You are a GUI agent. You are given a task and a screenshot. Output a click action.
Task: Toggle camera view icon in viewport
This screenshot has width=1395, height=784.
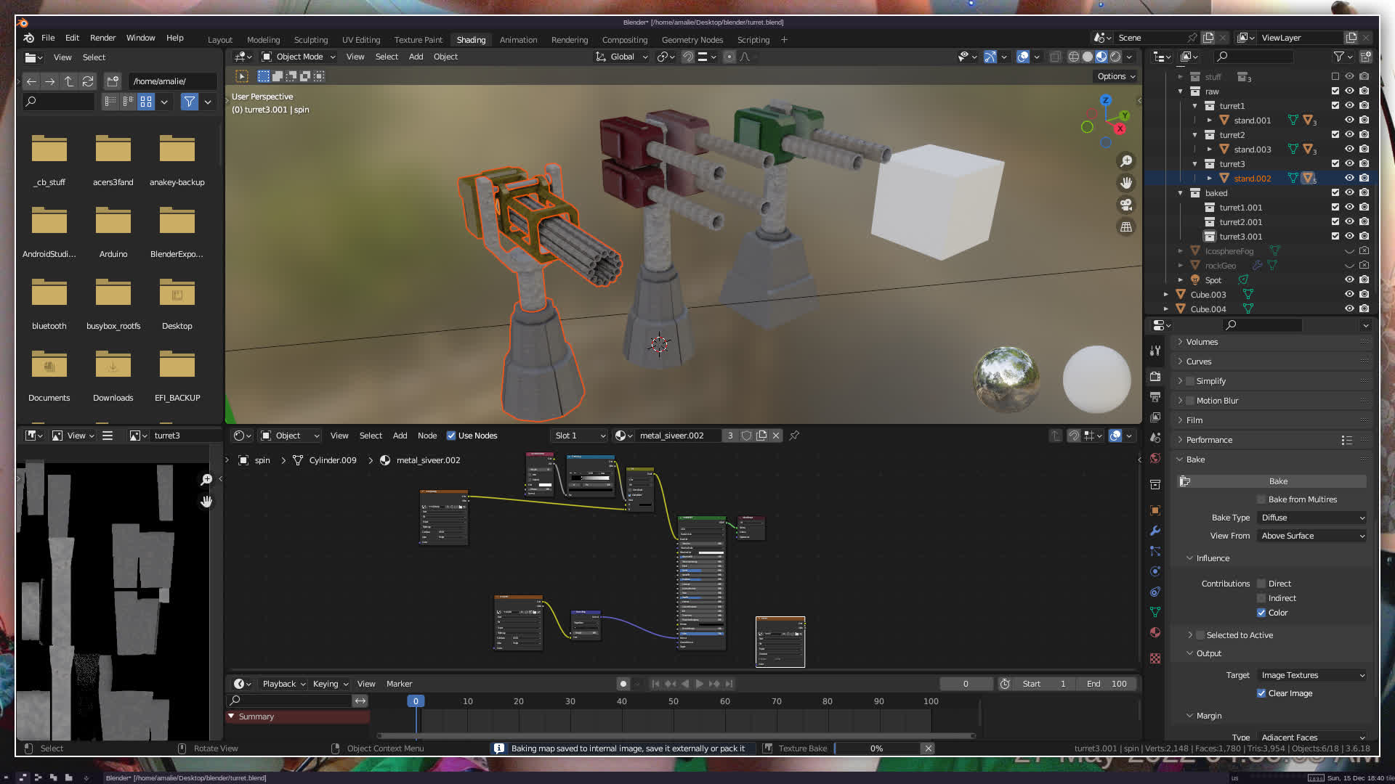(1126, 205)
